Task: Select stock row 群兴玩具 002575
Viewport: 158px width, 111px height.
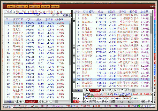Action: 37,97
